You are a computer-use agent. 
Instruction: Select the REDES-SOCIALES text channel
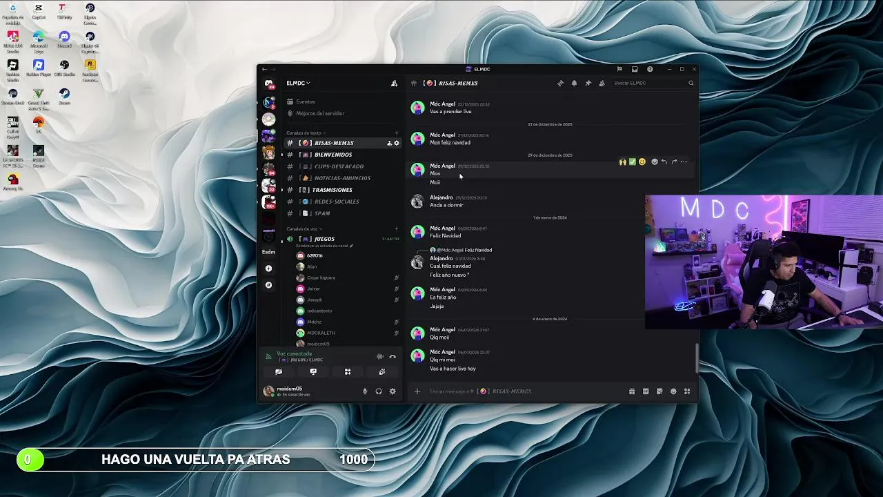point(341,202)
